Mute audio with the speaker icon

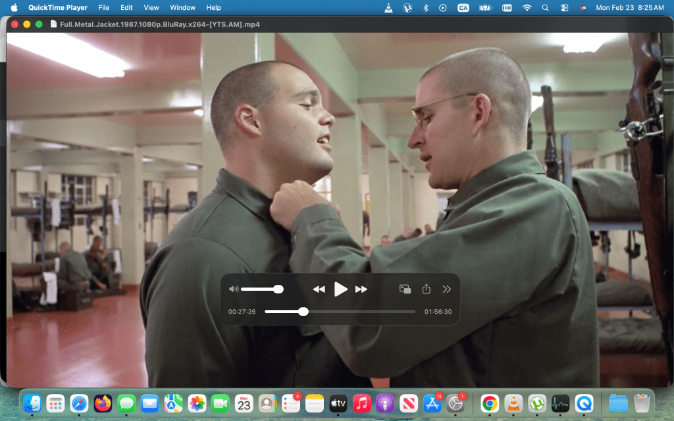click(233, 289)
